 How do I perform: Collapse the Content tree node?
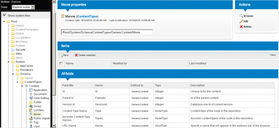pos(22,86)
